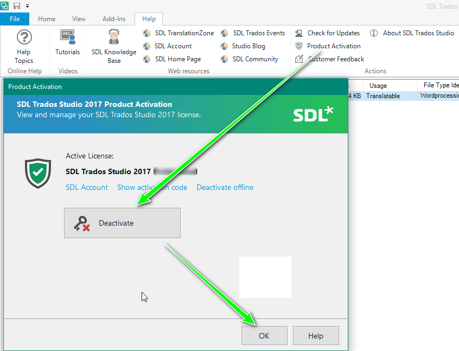Image resolution: width=459 pixels, height=351 pixels.
Task: Click the SDL Account globe icon in ribbon
Action: point(146,46)
